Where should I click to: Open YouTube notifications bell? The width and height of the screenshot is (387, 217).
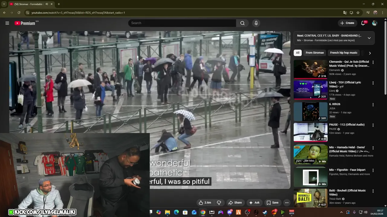[363, 23]
